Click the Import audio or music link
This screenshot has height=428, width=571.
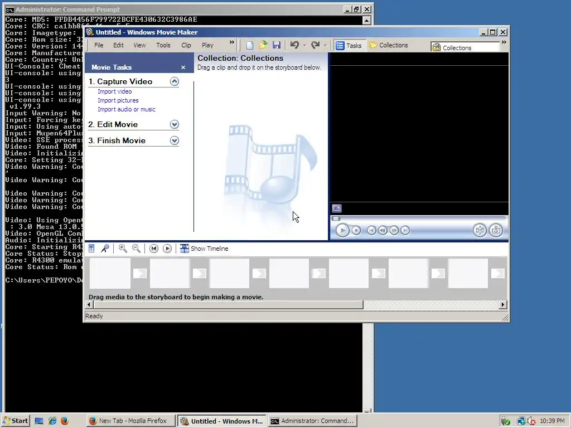pos(127,109)
